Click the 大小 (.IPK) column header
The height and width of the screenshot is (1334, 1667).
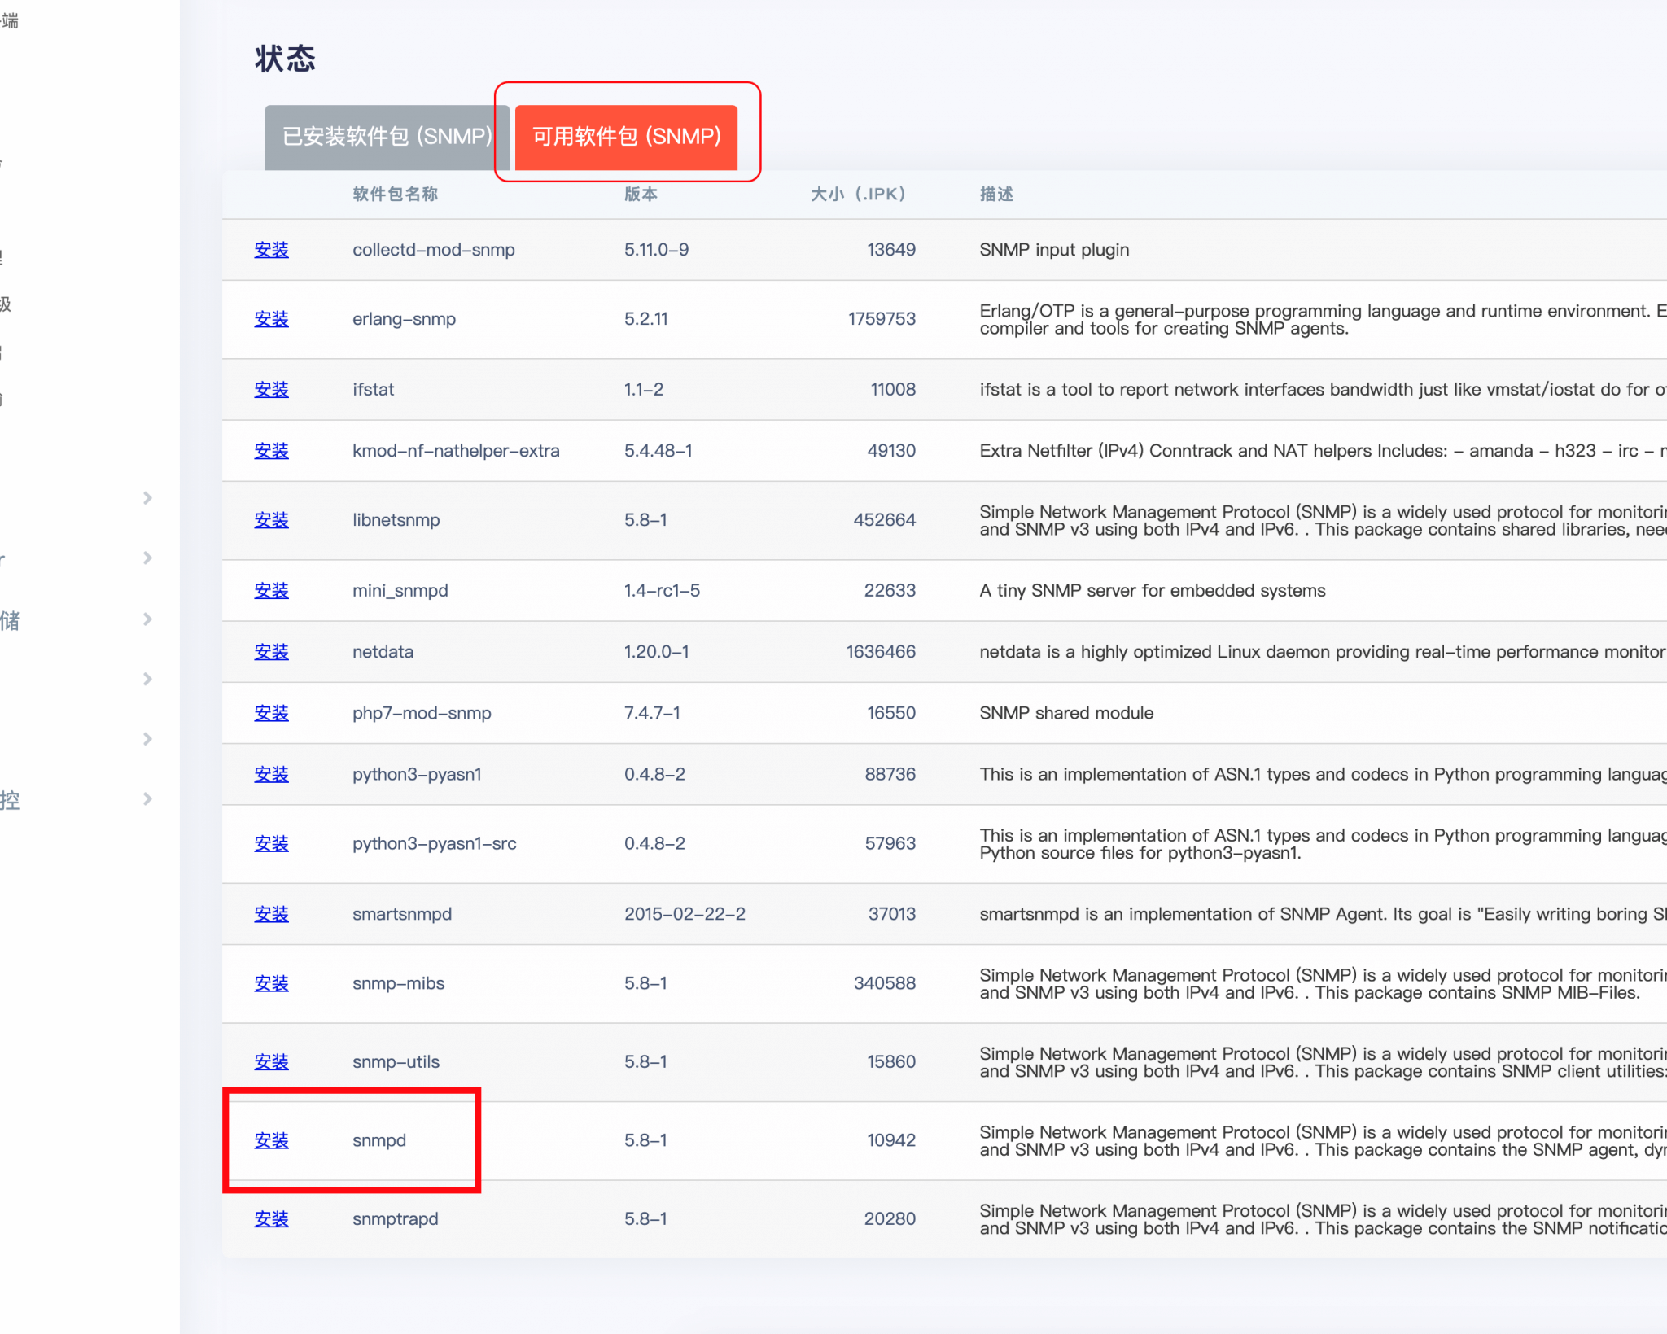point(857,194)
